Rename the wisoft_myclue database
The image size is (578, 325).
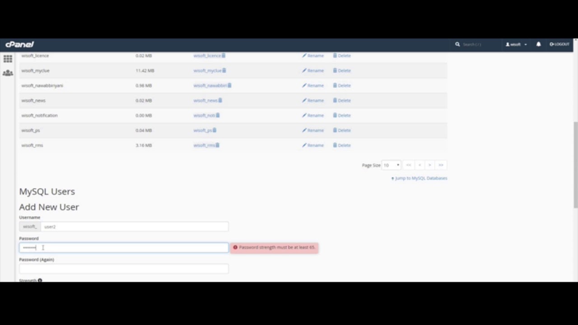313,70
